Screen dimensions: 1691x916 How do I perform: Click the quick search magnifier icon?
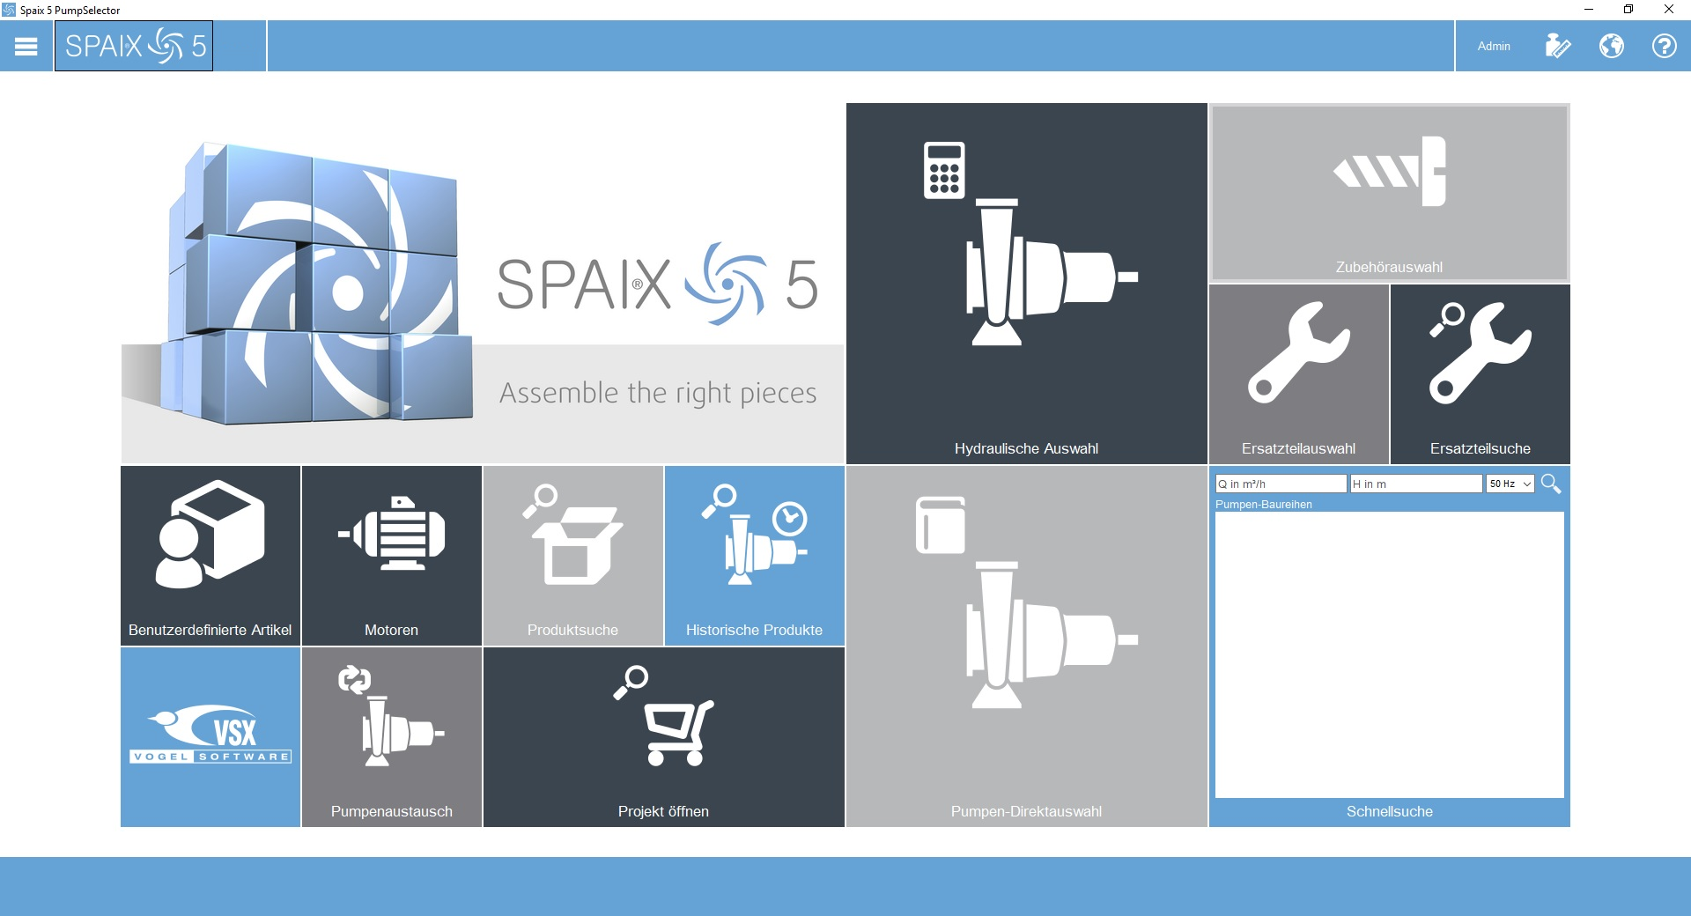pos(1551,484)
